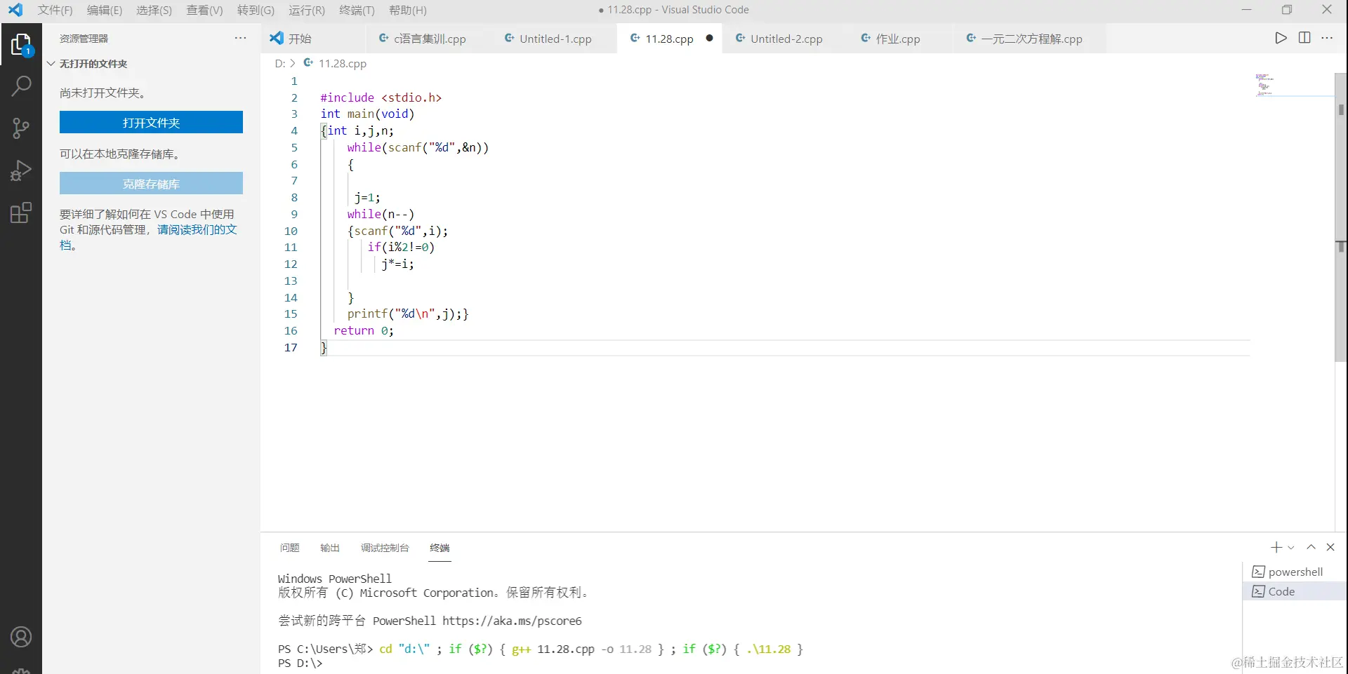Place cursor on line 2 #include statement
Screen dimensions: 1348x674
(381, 97)
